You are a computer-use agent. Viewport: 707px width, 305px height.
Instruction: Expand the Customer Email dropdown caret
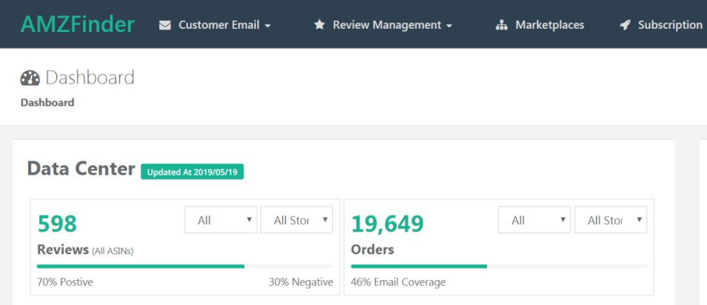[268, 26]
